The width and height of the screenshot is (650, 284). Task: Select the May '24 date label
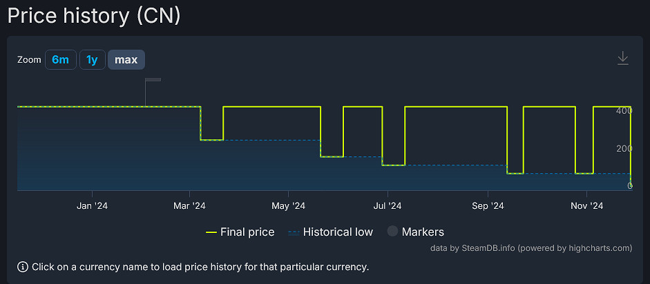[x=289, y=205]
